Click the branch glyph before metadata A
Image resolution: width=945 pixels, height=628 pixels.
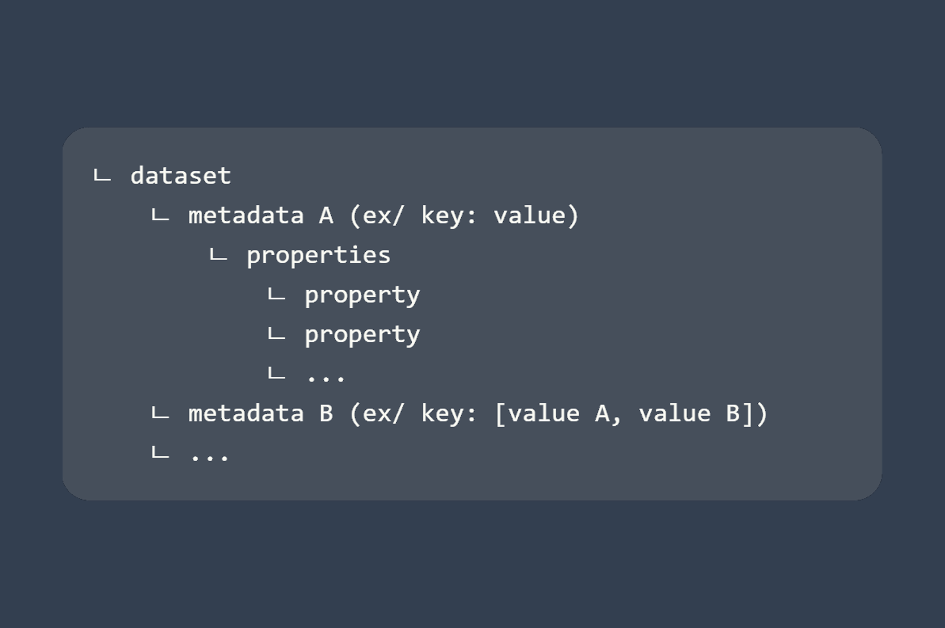[160, 217]
